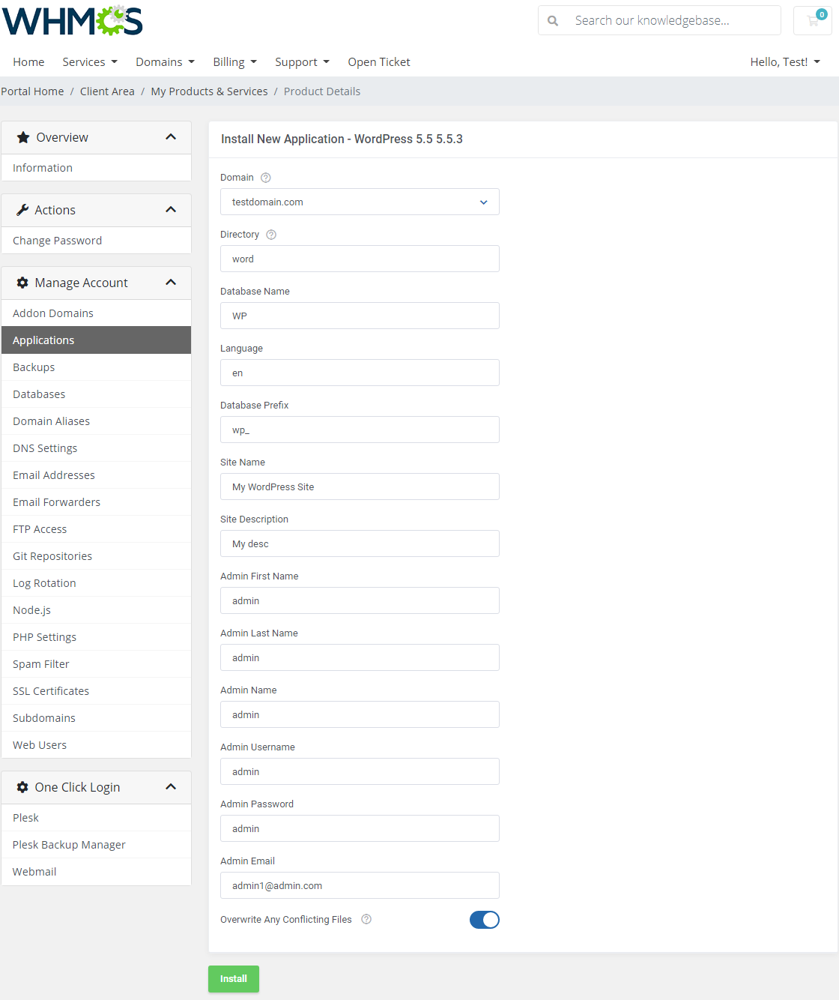839x1000 pixels.
Task: Open the Domains menu dropdown
Action: [166, 62]
